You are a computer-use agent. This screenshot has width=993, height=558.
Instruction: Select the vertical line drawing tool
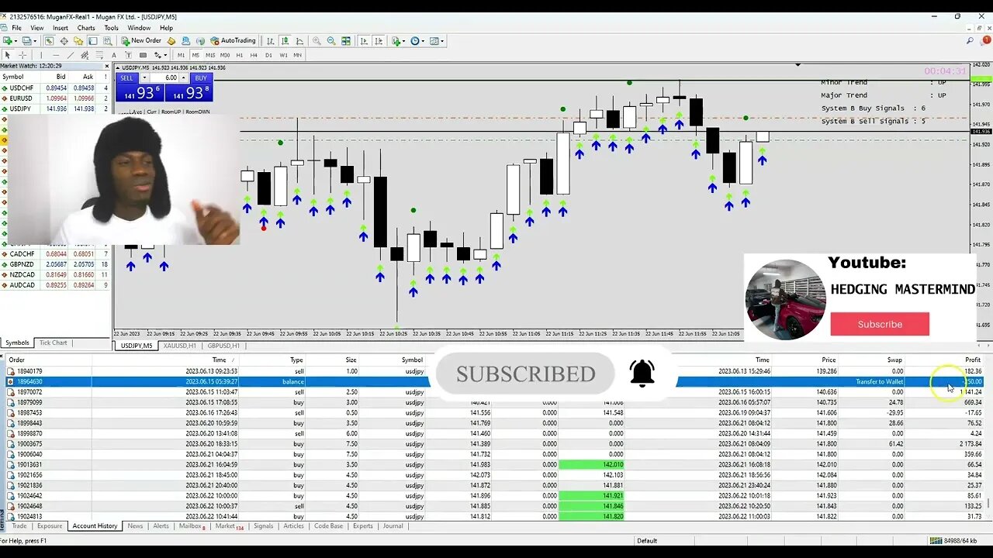click(x=41, y=55)
